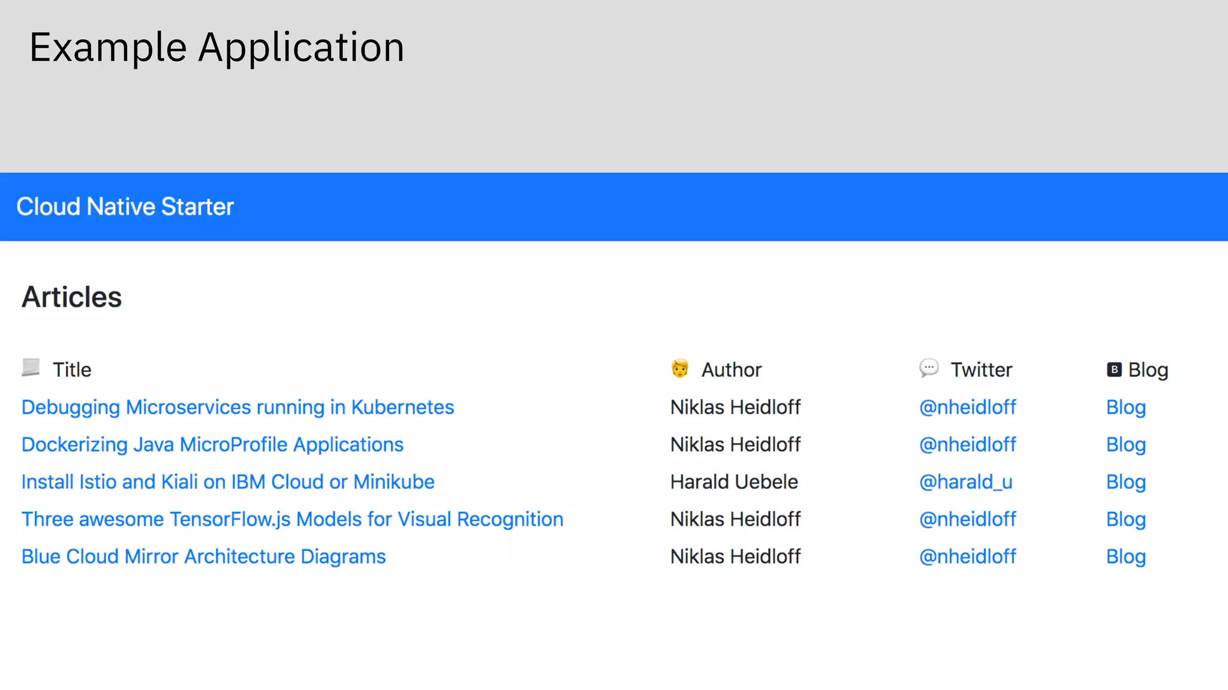Open Install Istio and Kiali on IBM Cloud article
This screenshot has height=690, width=1228.
[x=228, y=482]
